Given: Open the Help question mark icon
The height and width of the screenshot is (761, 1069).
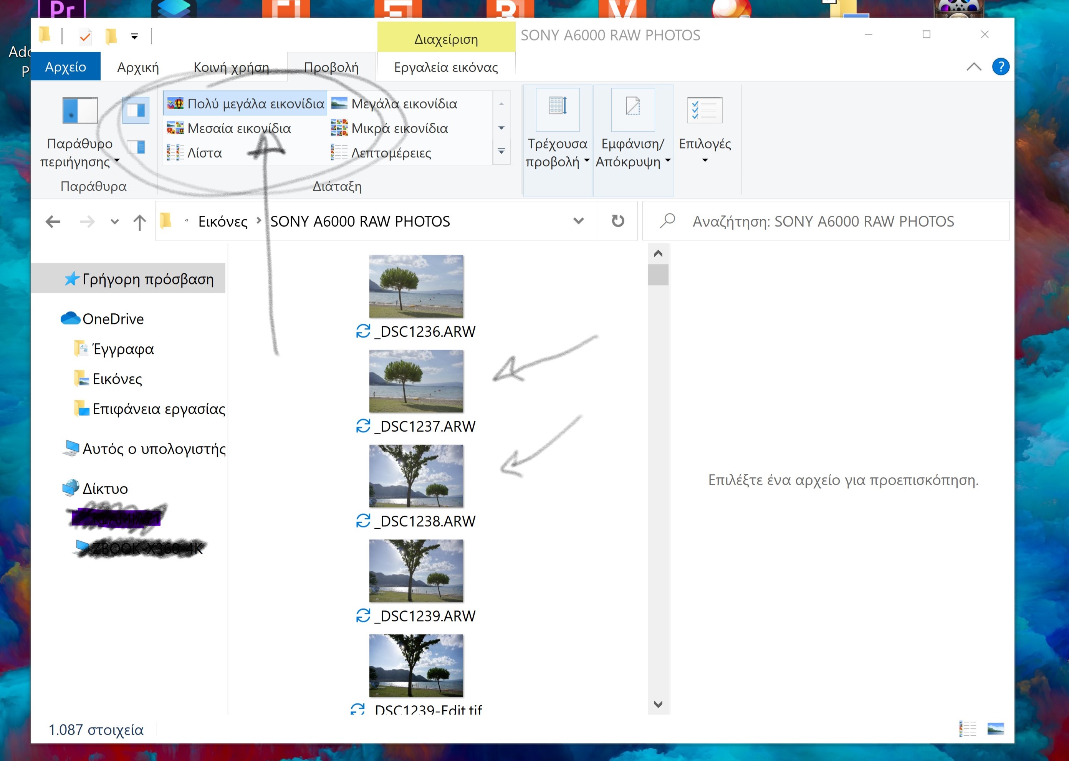Looking at the screenshot, I should point(1001,66).
